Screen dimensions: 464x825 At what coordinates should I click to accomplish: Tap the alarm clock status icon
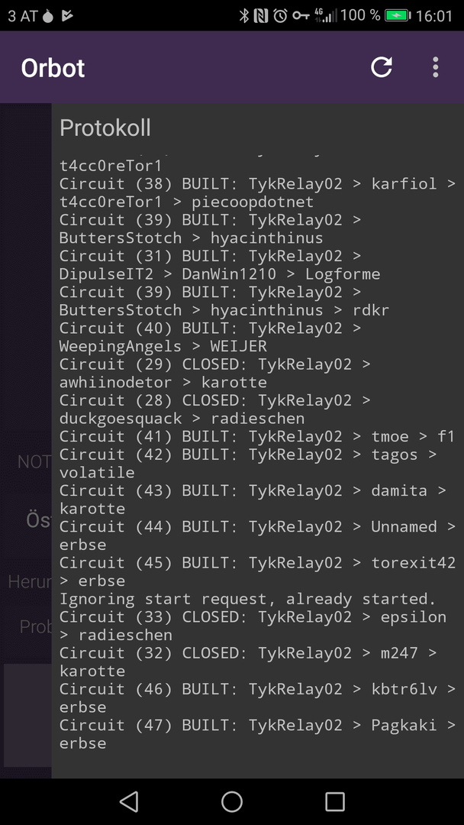coord(280,16)
